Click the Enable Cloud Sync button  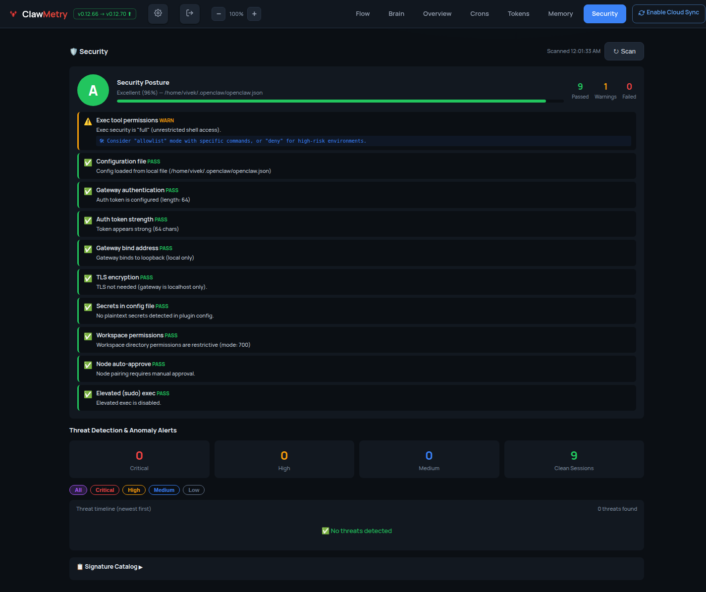668,12
